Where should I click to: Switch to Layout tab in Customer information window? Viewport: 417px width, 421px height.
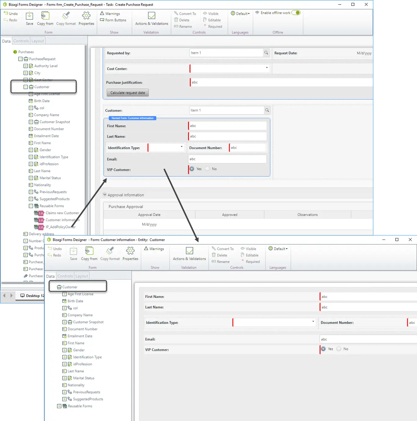coord(82,276)
